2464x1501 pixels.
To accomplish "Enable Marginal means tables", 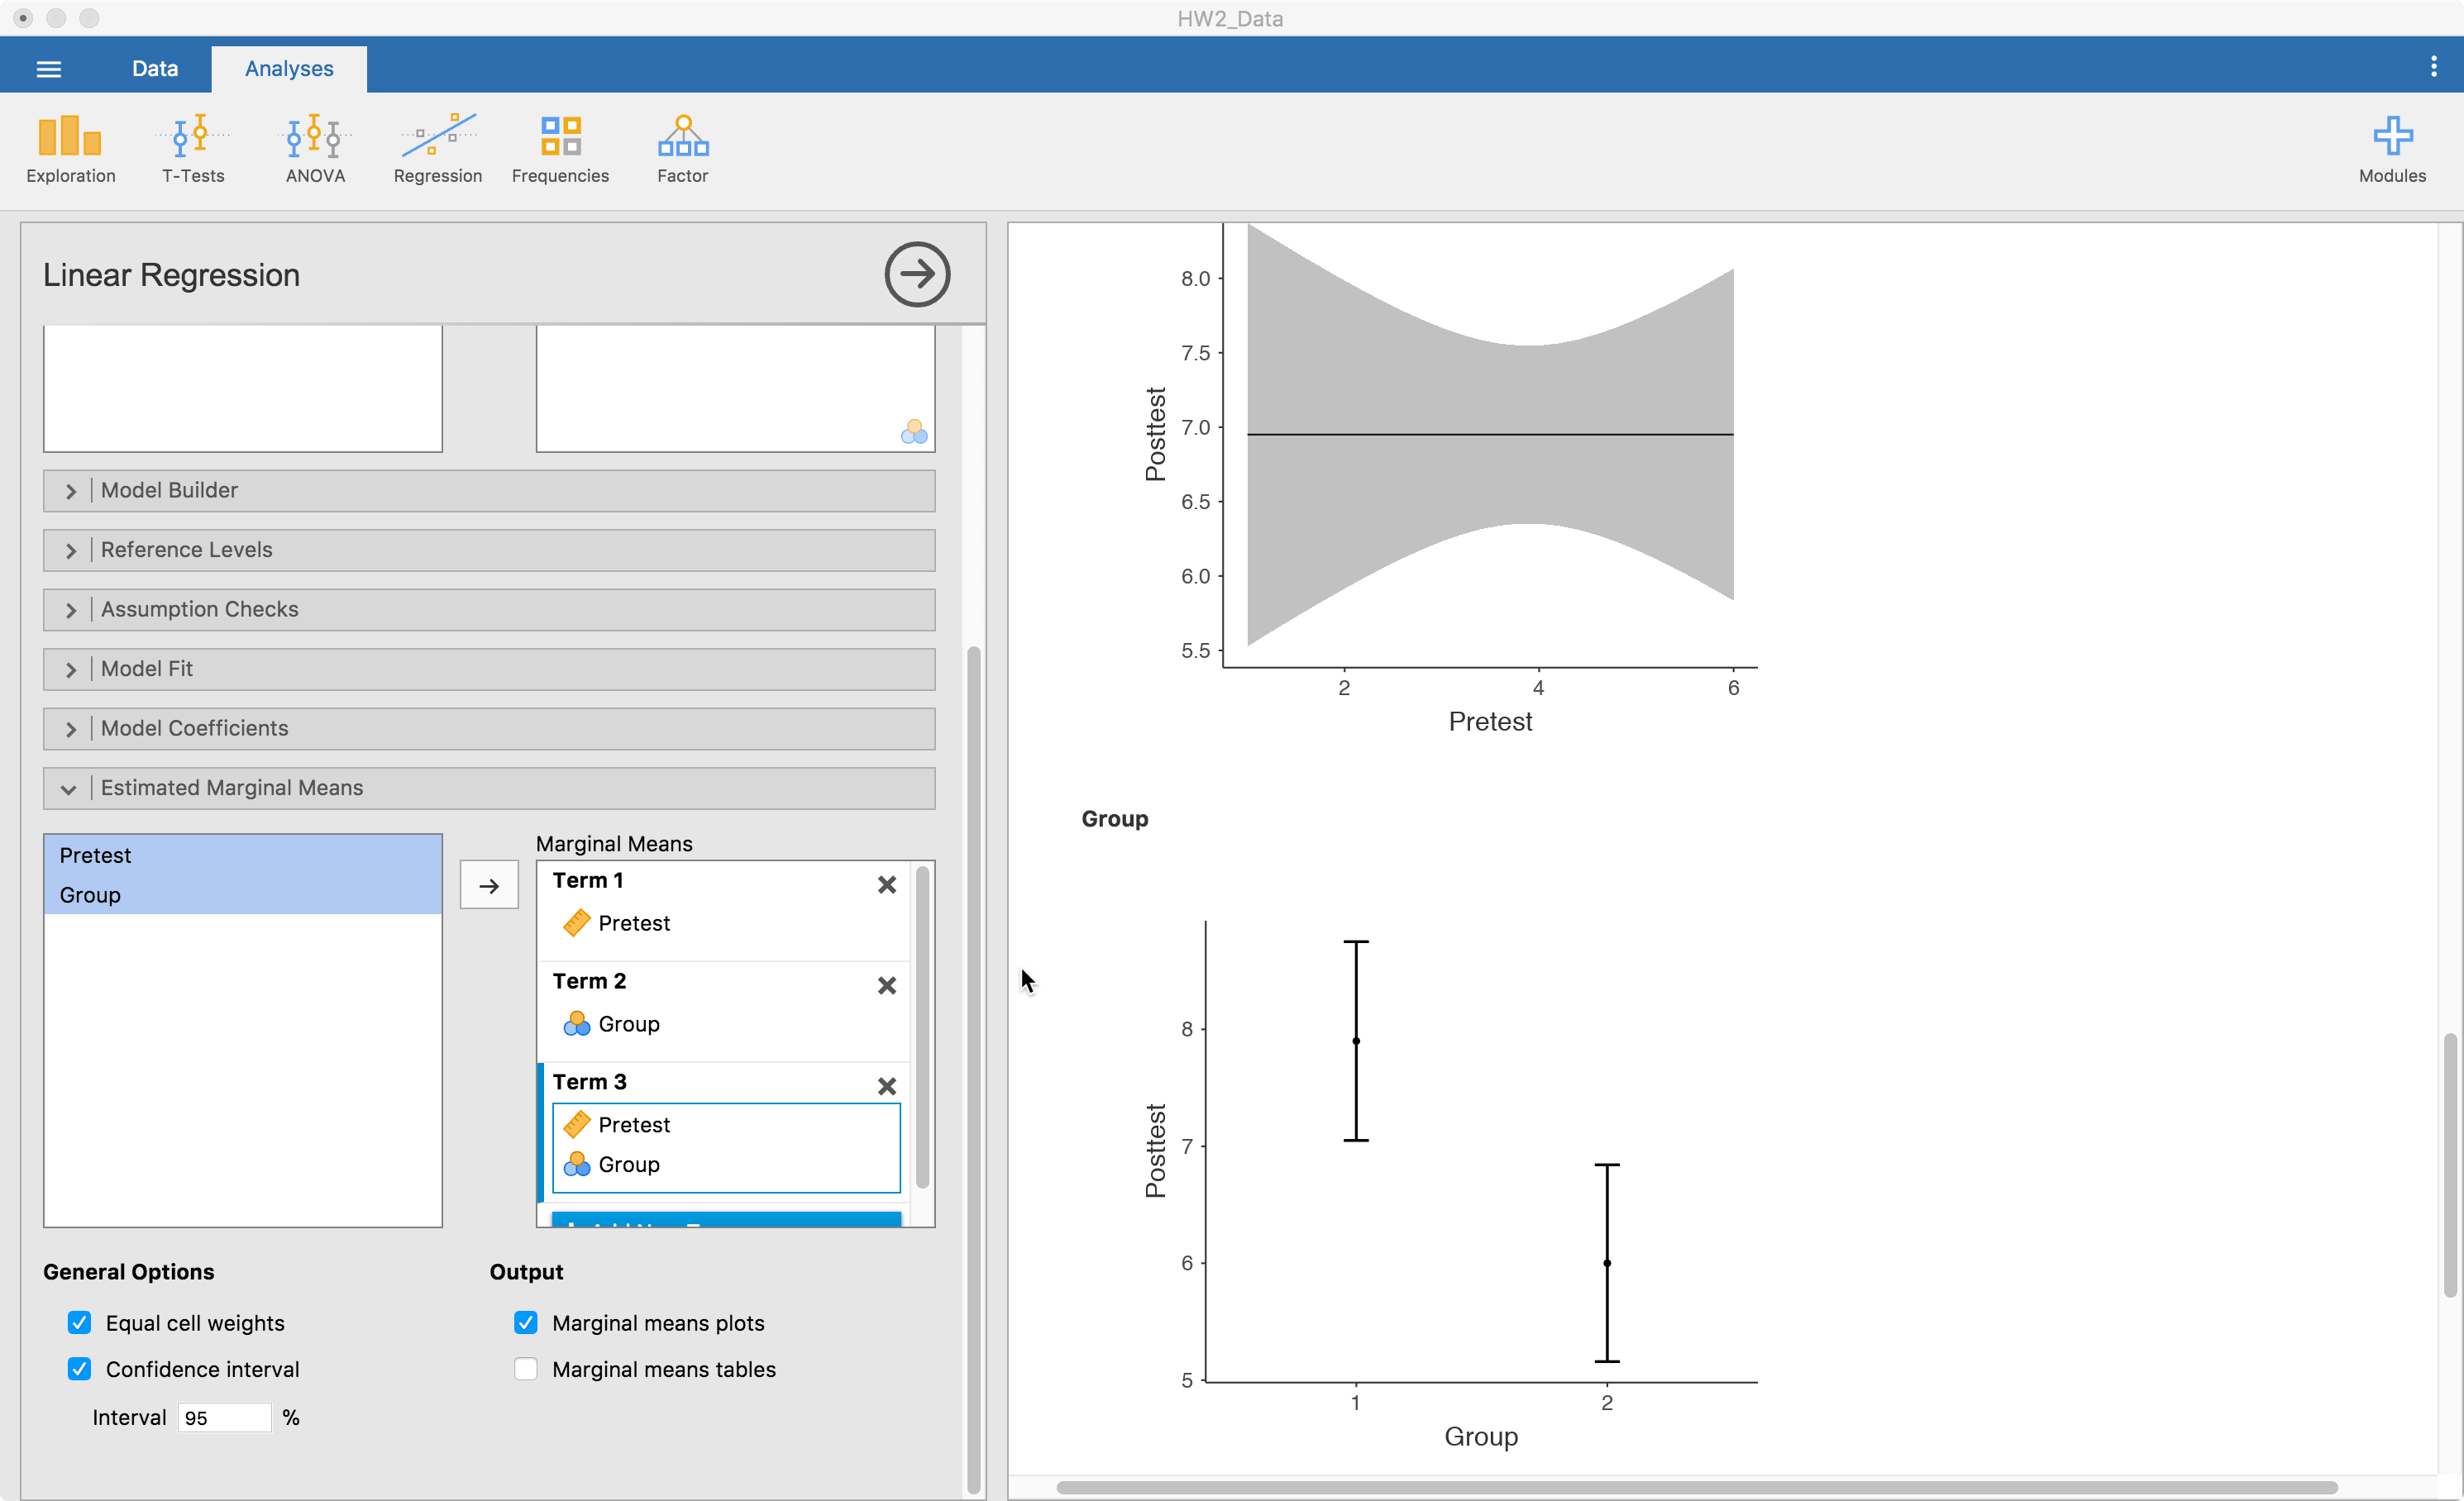I will [x=526, y=1368].
